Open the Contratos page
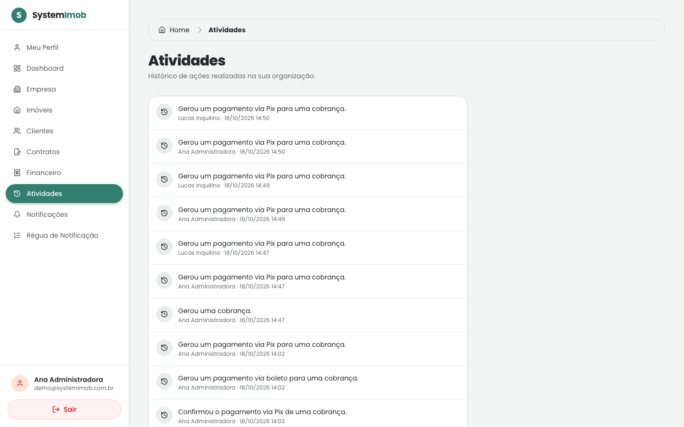684x427 pixels. click(x=64, y=152)
